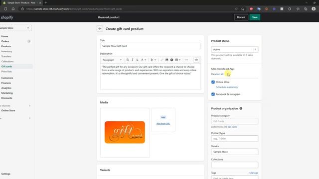
Task: Click Deselect all link
Action: pos(217,74)
